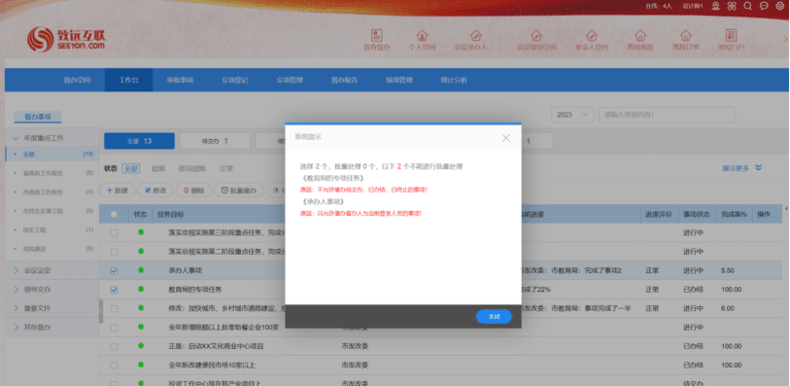Click the search input box beside 2023
Image resolution: width=790 pixels, height=386 pixels.
667,115
